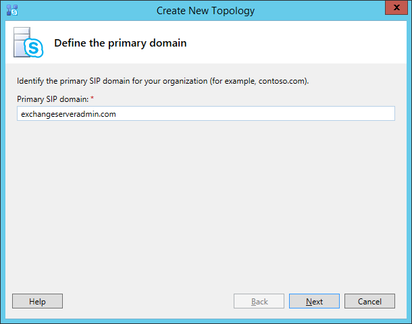Close the Create New Topology dialog
The image size is (412, 324).
coord(396,7)
